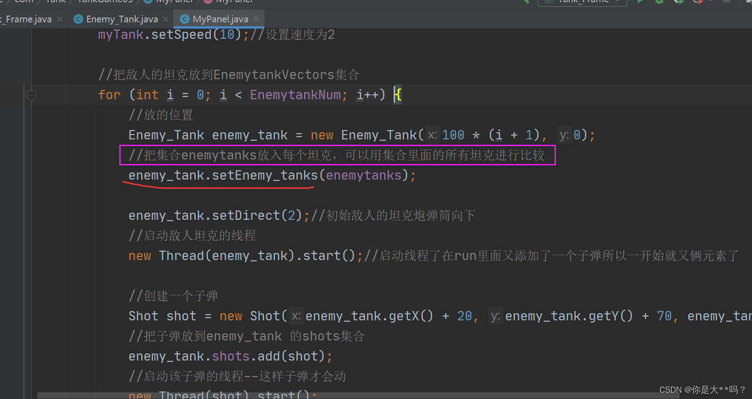
Task: Place caret on EnemytankNum in loop condition
Action: 295,95
